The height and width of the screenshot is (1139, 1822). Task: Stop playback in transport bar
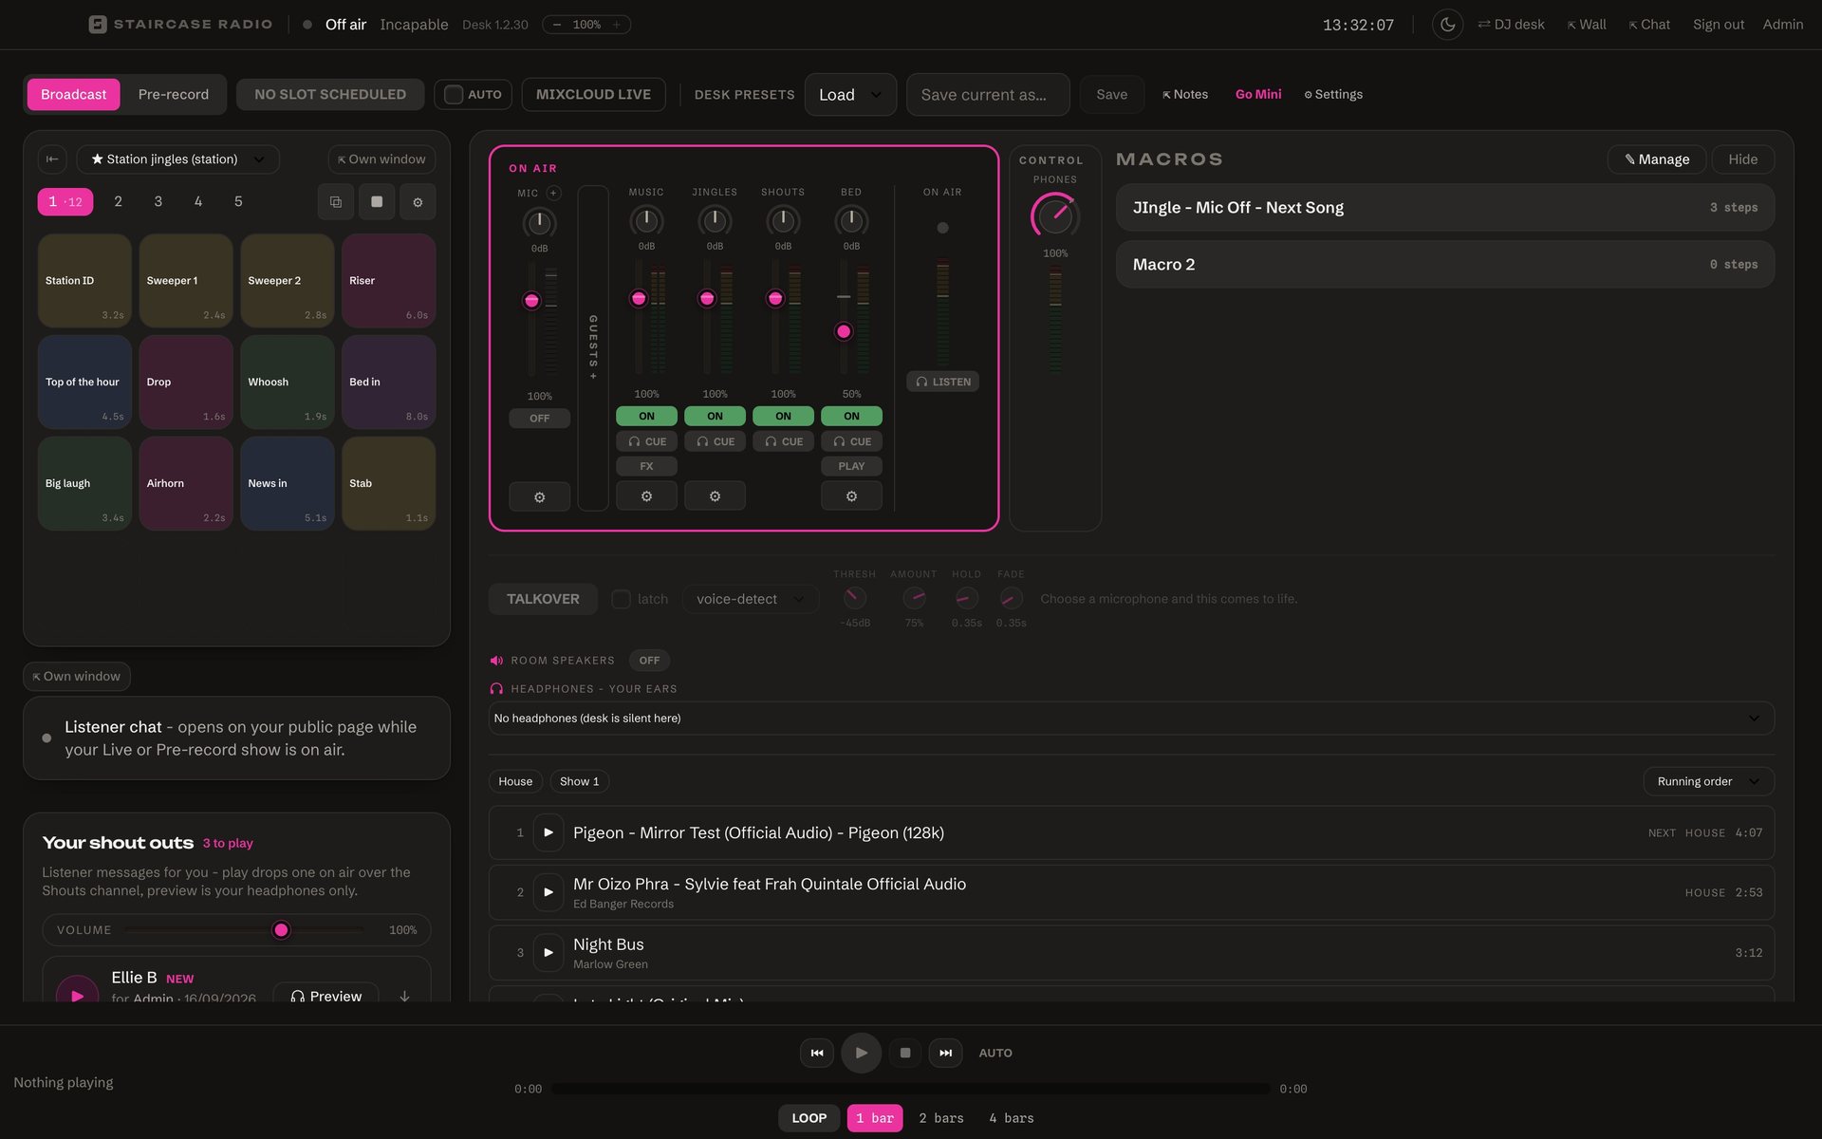coord(905,1053)
